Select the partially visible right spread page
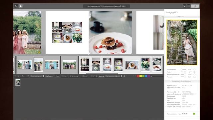The image size is (213, 120). point(150,33)
